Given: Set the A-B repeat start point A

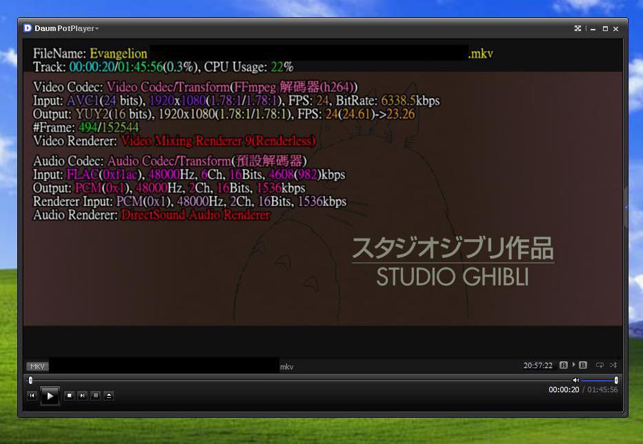Looking at the screenshot, I should pos(564,365).
